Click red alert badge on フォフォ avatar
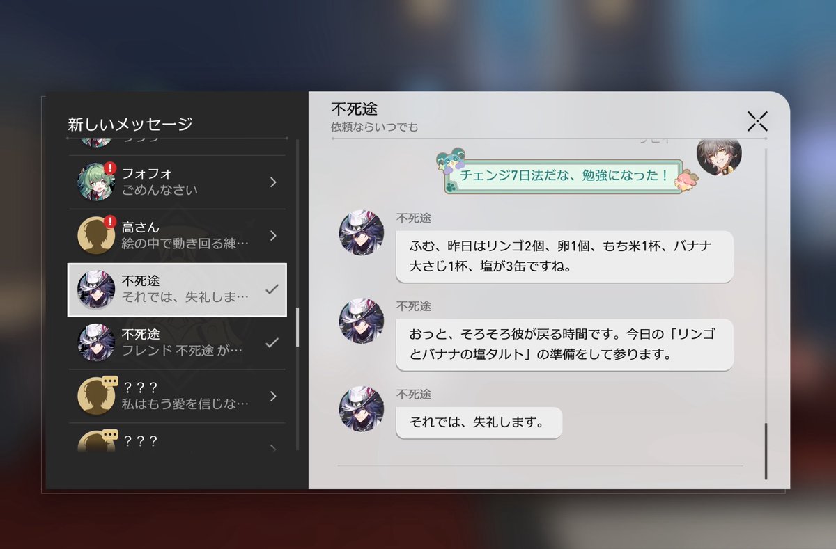 click(x=110, y=168)
